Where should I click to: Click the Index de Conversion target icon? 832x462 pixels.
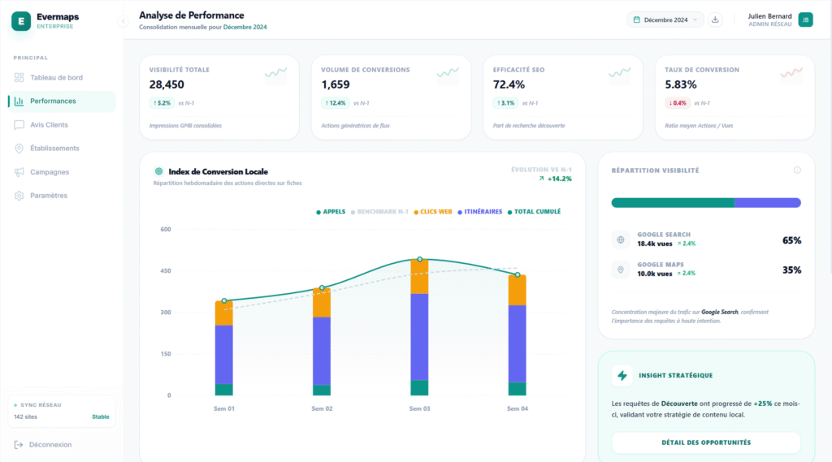coord(158,171)
